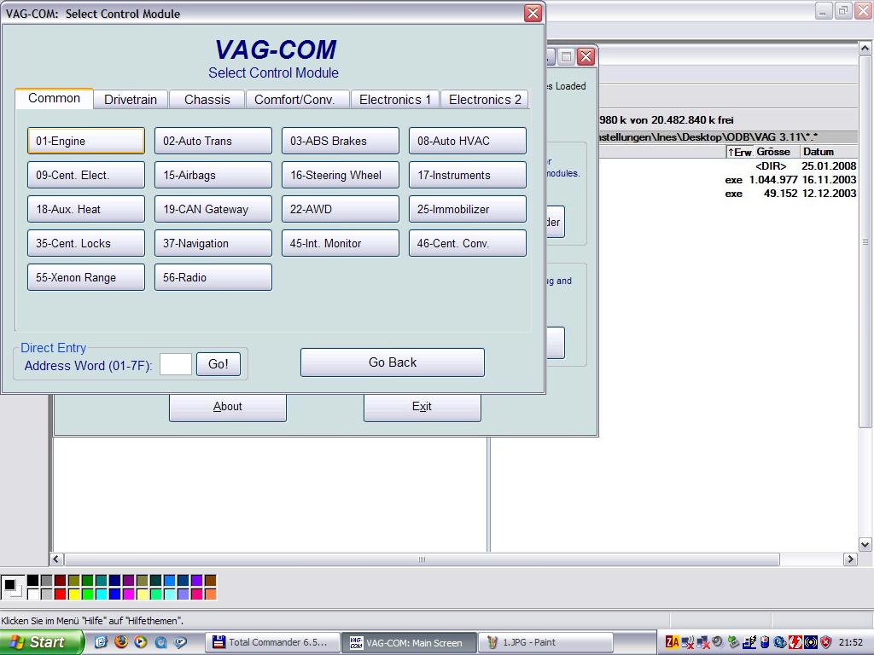Select the exe file sized 1.044.977

tap(729, 180)
